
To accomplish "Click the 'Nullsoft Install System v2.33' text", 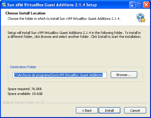I will click(24, 103).
